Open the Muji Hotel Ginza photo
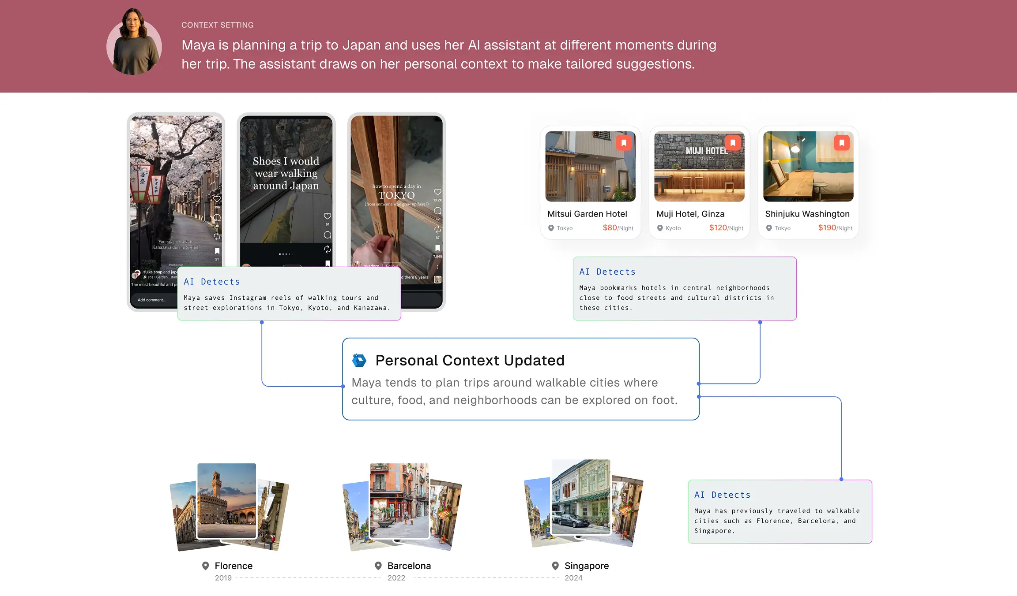Image resolution: width=1017 pixels, height=596 pixels. click(x=699, y=166)
